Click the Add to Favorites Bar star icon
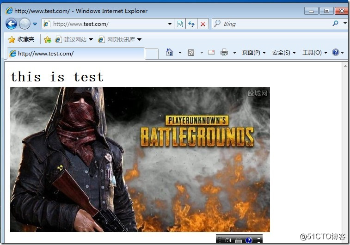 (48, 40)
